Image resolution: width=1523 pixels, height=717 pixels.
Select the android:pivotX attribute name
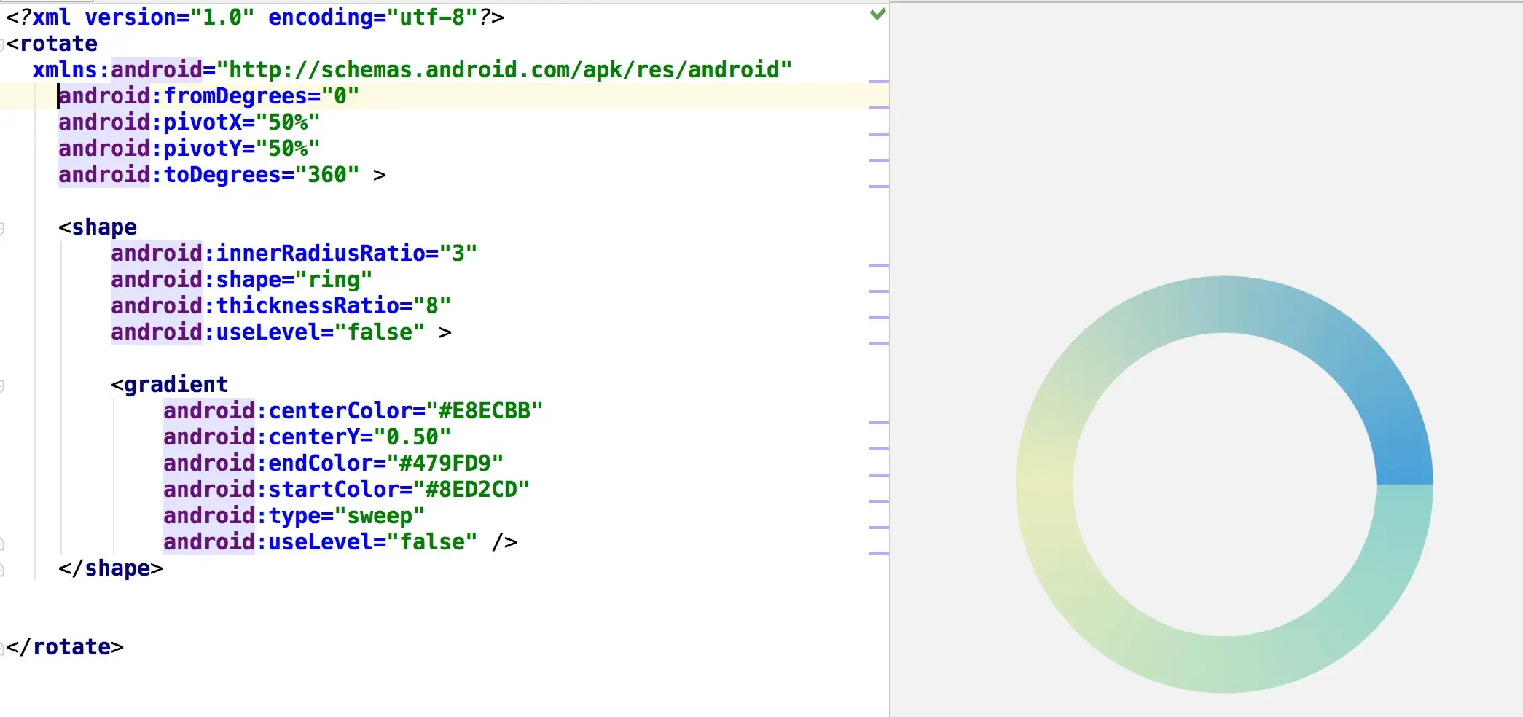150,122
